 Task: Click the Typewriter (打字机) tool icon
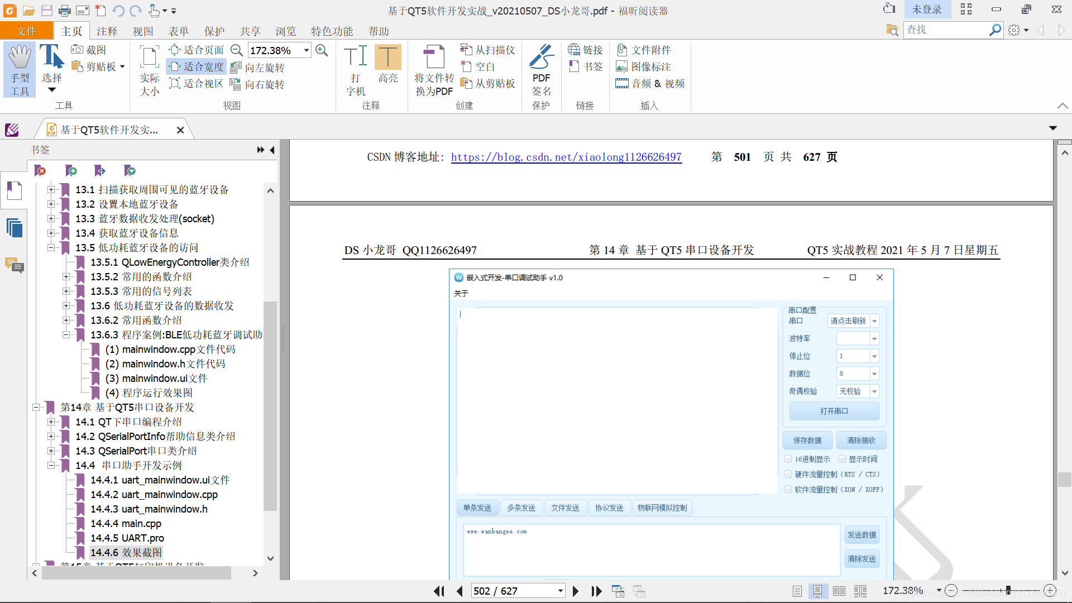[x=355, y=57]
